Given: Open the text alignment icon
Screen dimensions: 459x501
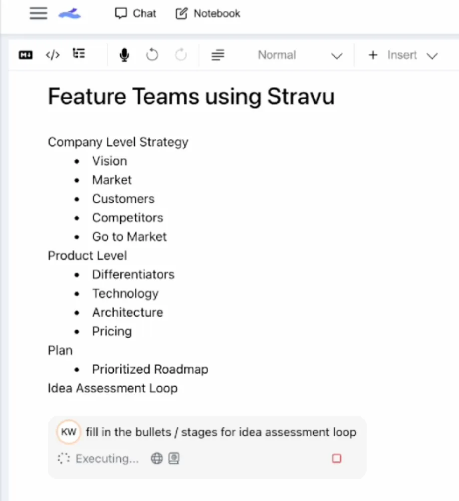Looking at the screenshot, I should pos(217,55).
